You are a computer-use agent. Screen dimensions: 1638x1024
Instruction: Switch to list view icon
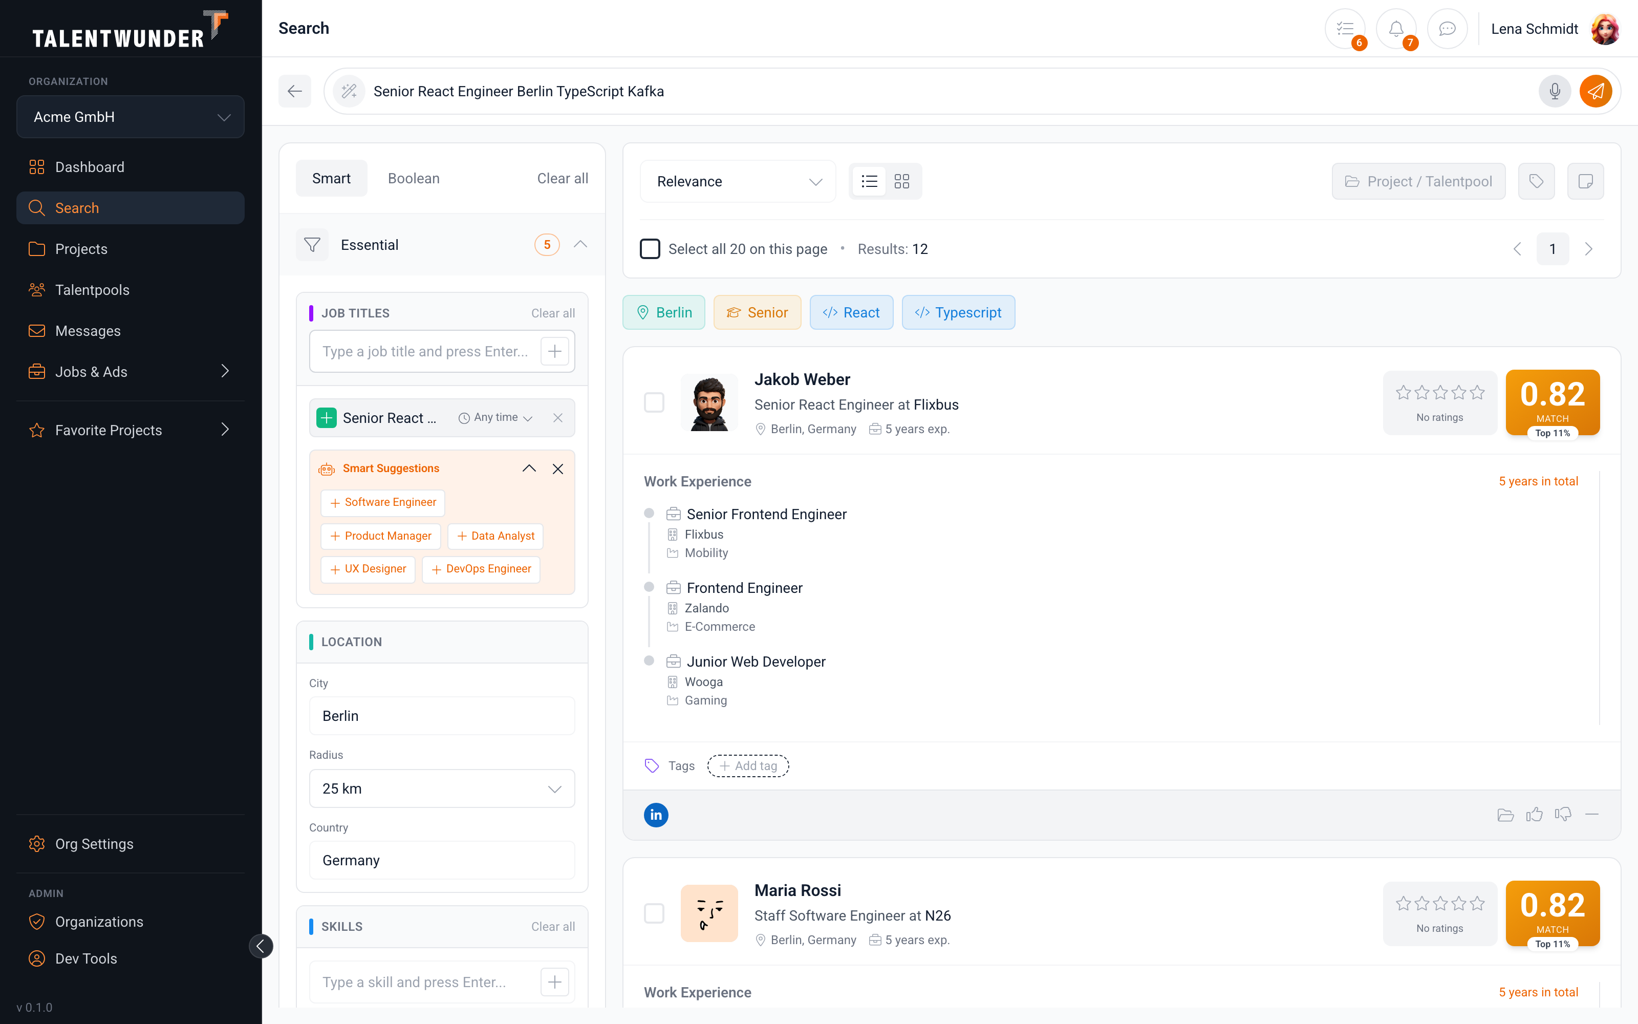[x=869, y=181]
